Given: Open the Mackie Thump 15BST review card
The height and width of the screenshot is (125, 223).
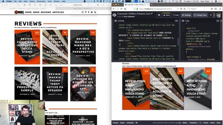Looking at the screenshot, I should point(55,84).
